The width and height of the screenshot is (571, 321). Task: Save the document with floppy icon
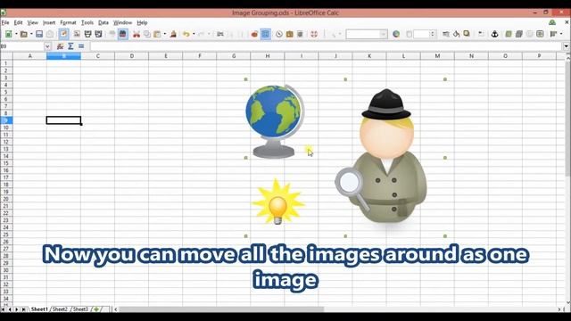tap(39, 34)
